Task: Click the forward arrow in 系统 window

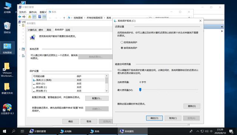Action: [56, 18]
